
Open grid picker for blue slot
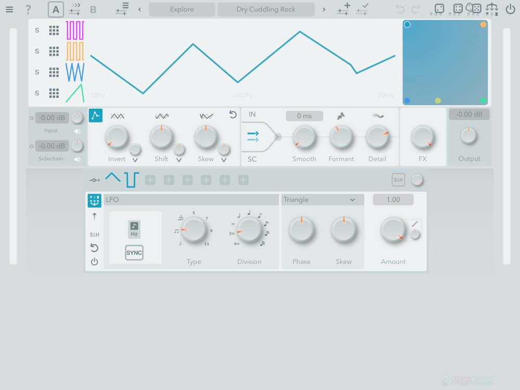[54, 72]
